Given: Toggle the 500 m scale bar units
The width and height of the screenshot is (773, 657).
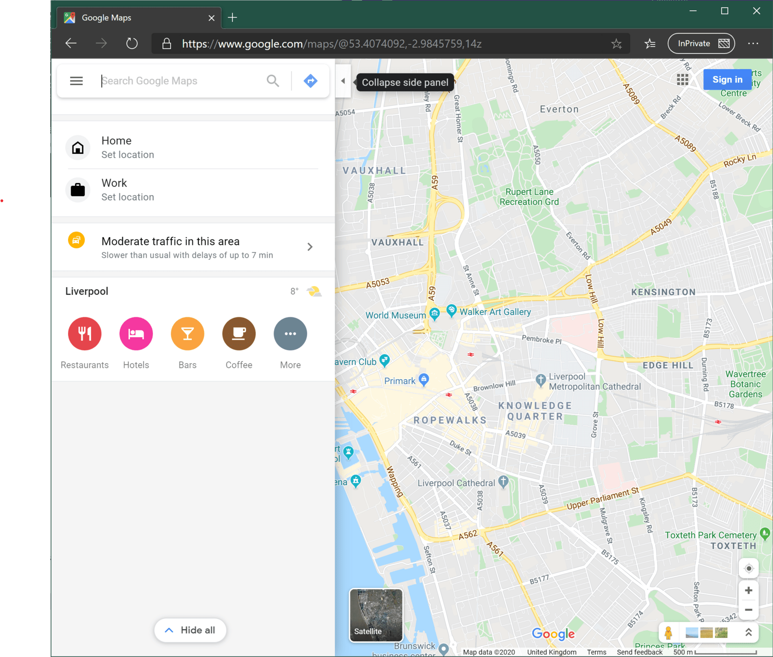Looking at the screenshot, I should [x=715, y=652].
